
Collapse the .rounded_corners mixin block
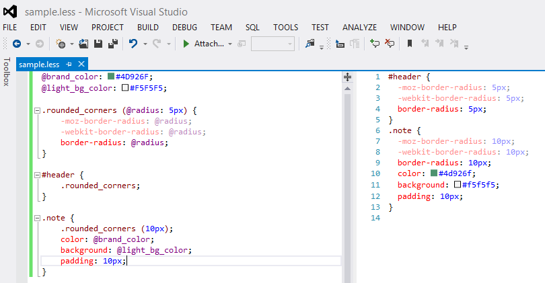click(36, 110)
